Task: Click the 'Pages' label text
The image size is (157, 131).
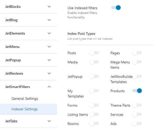Action: click(115, 53)
